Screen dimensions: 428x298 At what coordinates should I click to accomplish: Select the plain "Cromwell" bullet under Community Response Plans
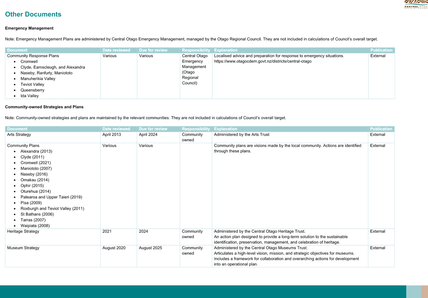(x=29, y=61)
